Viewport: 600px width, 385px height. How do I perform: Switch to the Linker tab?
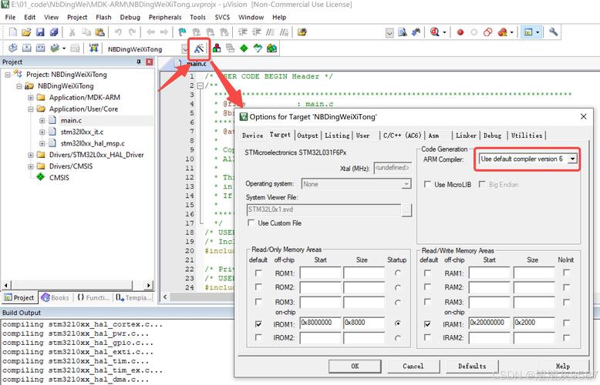(x=466, y=136)
